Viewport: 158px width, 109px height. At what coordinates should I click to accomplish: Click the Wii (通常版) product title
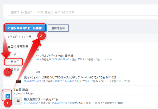pos(55,56)
